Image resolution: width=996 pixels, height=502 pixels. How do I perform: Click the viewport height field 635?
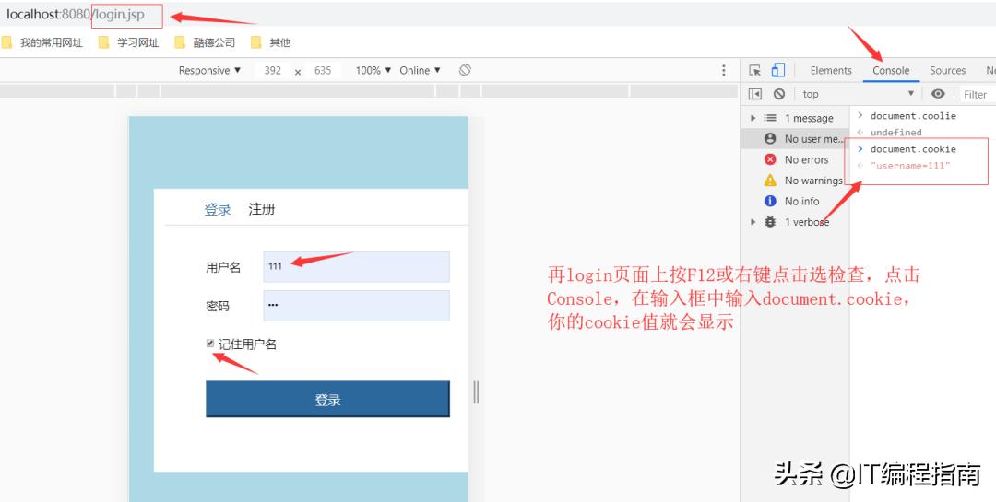[x=323, y=70]
